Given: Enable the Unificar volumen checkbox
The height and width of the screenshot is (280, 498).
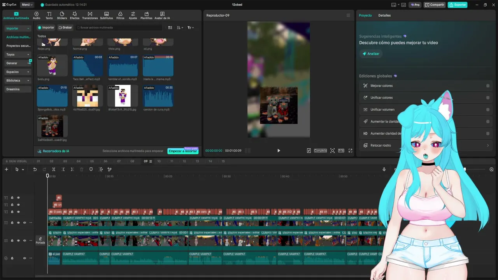Looking at the screenshot, I should pos(488,110).
